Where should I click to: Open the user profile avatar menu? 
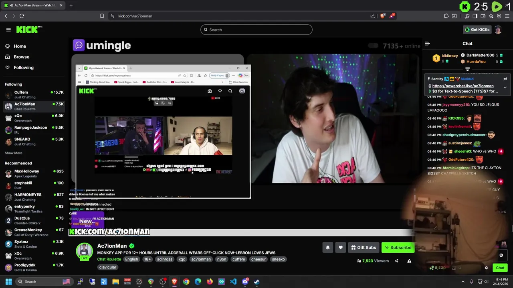tap(498, 30)
